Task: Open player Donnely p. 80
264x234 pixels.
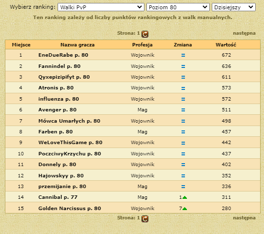Action: (x=57, y=164)
